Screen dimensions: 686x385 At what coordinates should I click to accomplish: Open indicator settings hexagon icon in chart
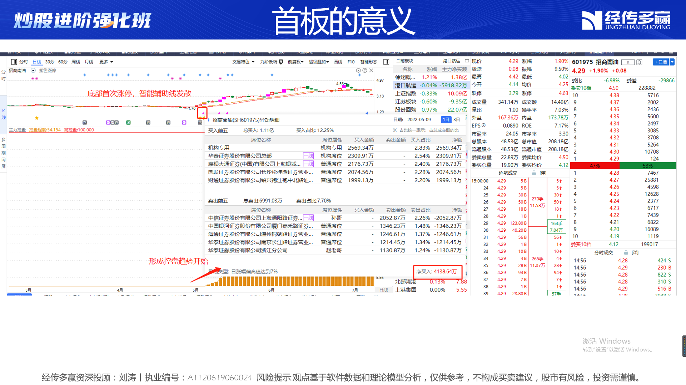358,71
